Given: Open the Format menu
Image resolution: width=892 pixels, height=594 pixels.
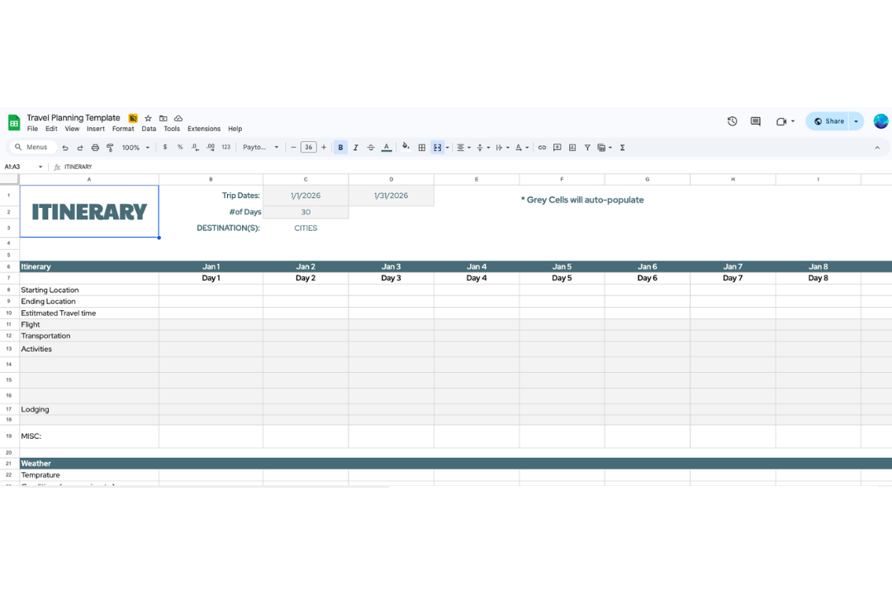Looking at the screenshot, I should coord(123,129).
